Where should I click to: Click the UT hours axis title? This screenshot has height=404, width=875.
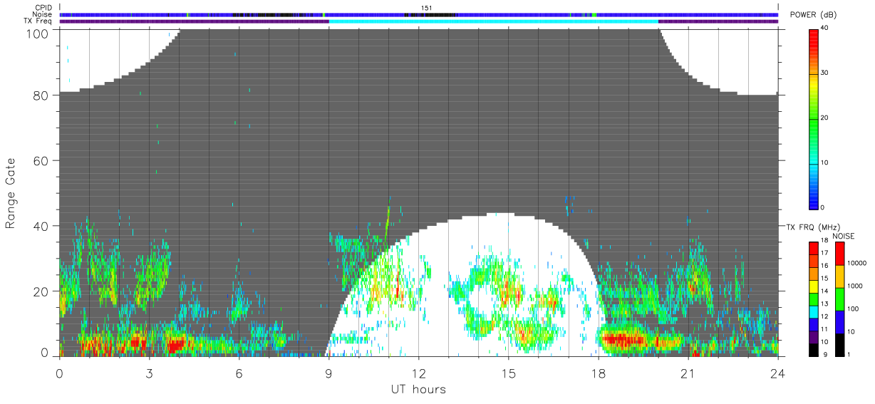tap(418, 389)
